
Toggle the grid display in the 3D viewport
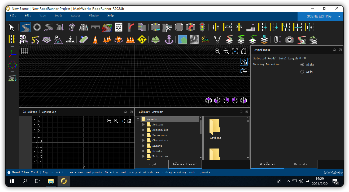point(25,51)
